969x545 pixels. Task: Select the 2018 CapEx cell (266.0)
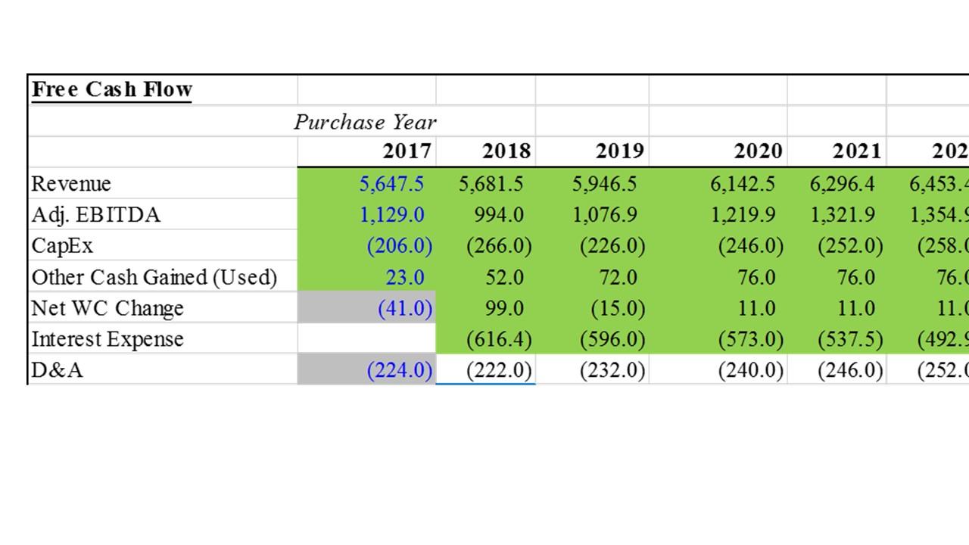(x=486, y=245)
